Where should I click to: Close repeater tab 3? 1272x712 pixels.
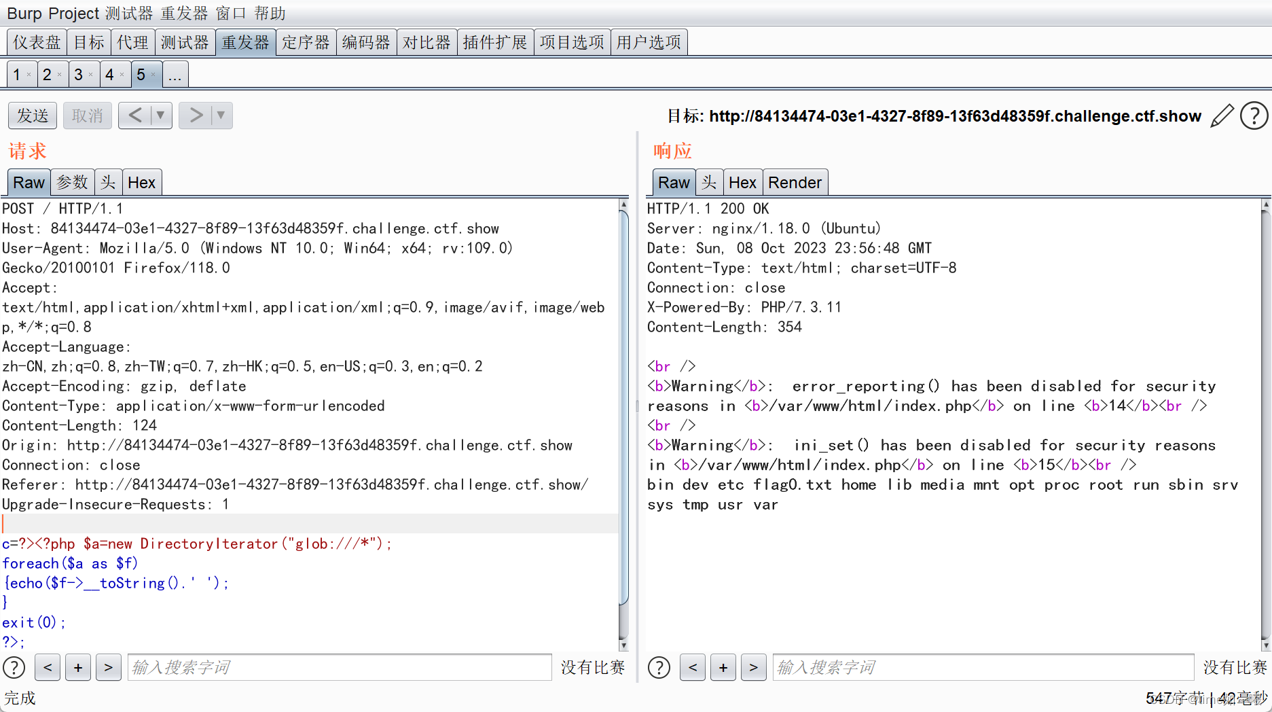click(91, 75)
